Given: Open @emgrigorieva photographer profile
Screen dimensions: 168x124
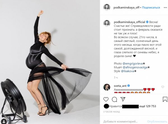Looking at the screenshot, I should (x=132, y=64).
